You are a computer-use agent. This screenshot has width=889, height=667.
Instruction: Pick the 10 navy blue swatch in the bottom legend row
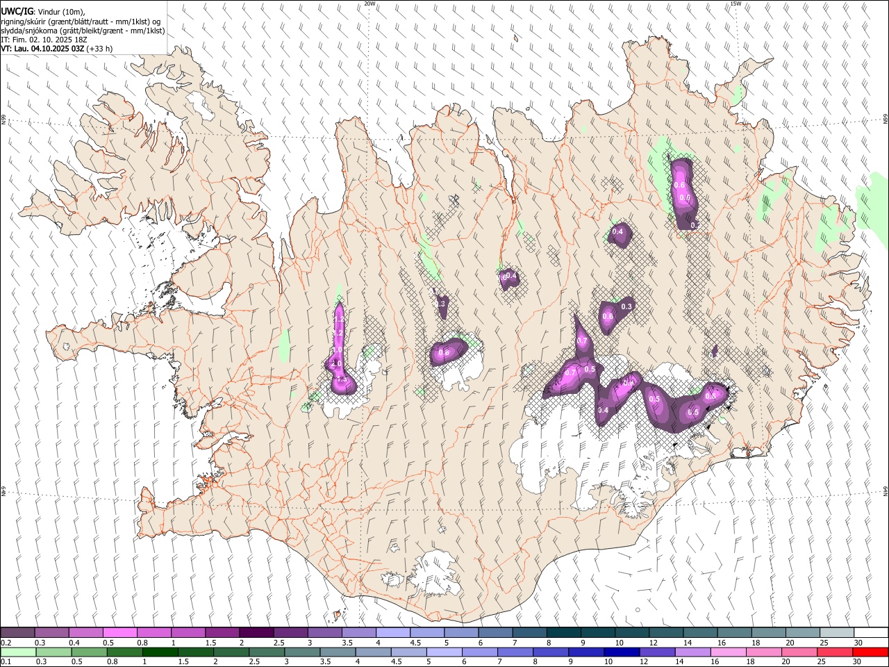pyautogui.click(x=622, y=652)
